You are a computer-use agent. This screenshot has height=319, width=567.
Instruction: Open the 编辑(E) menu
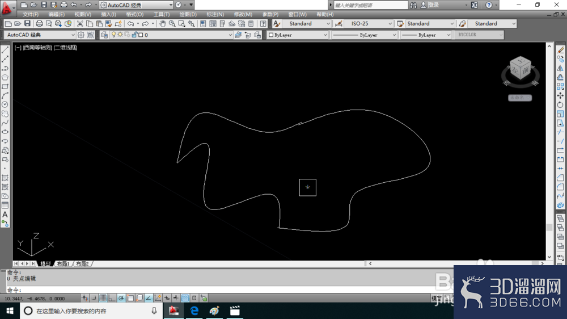point(56,15)
